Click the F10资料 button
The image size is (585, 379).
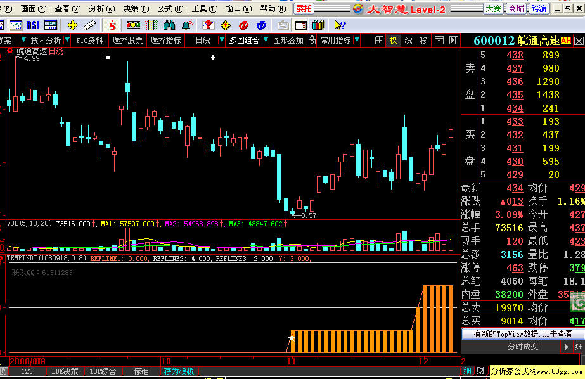pyautogui.click(x=89, y=41)
